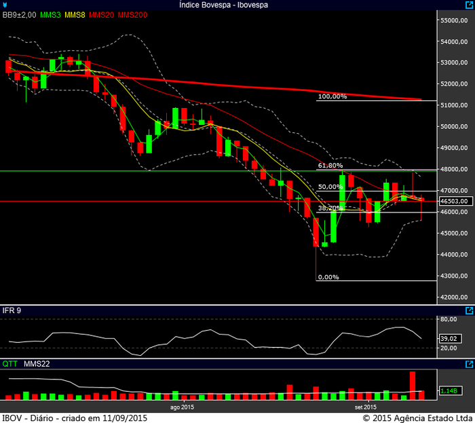Viewport: 475px width, 423px height.
Task: Click the MMS22 label in volume panel
Action: pyautogui.click(x=37, y=364)
